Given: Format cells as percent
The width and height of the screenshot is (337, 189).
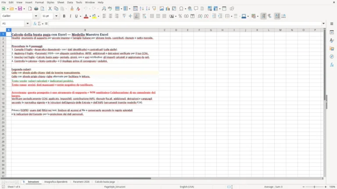Looking at the screenshot, I should (180, 16).
